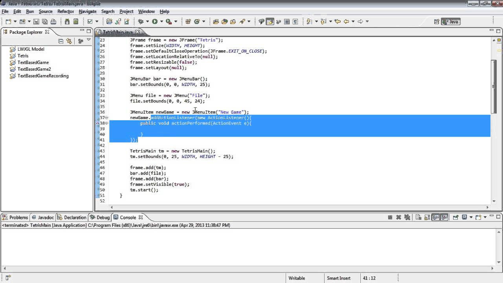The width and height of the screenshot is (503, 283).
Task: Run the program with green Run button
Action: (155, 22)
